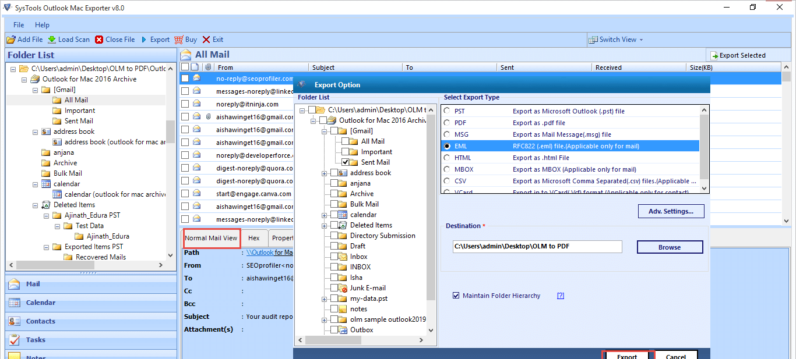Click the Exit X icon in toolbar
796x359 pixels.
point(206,40)
